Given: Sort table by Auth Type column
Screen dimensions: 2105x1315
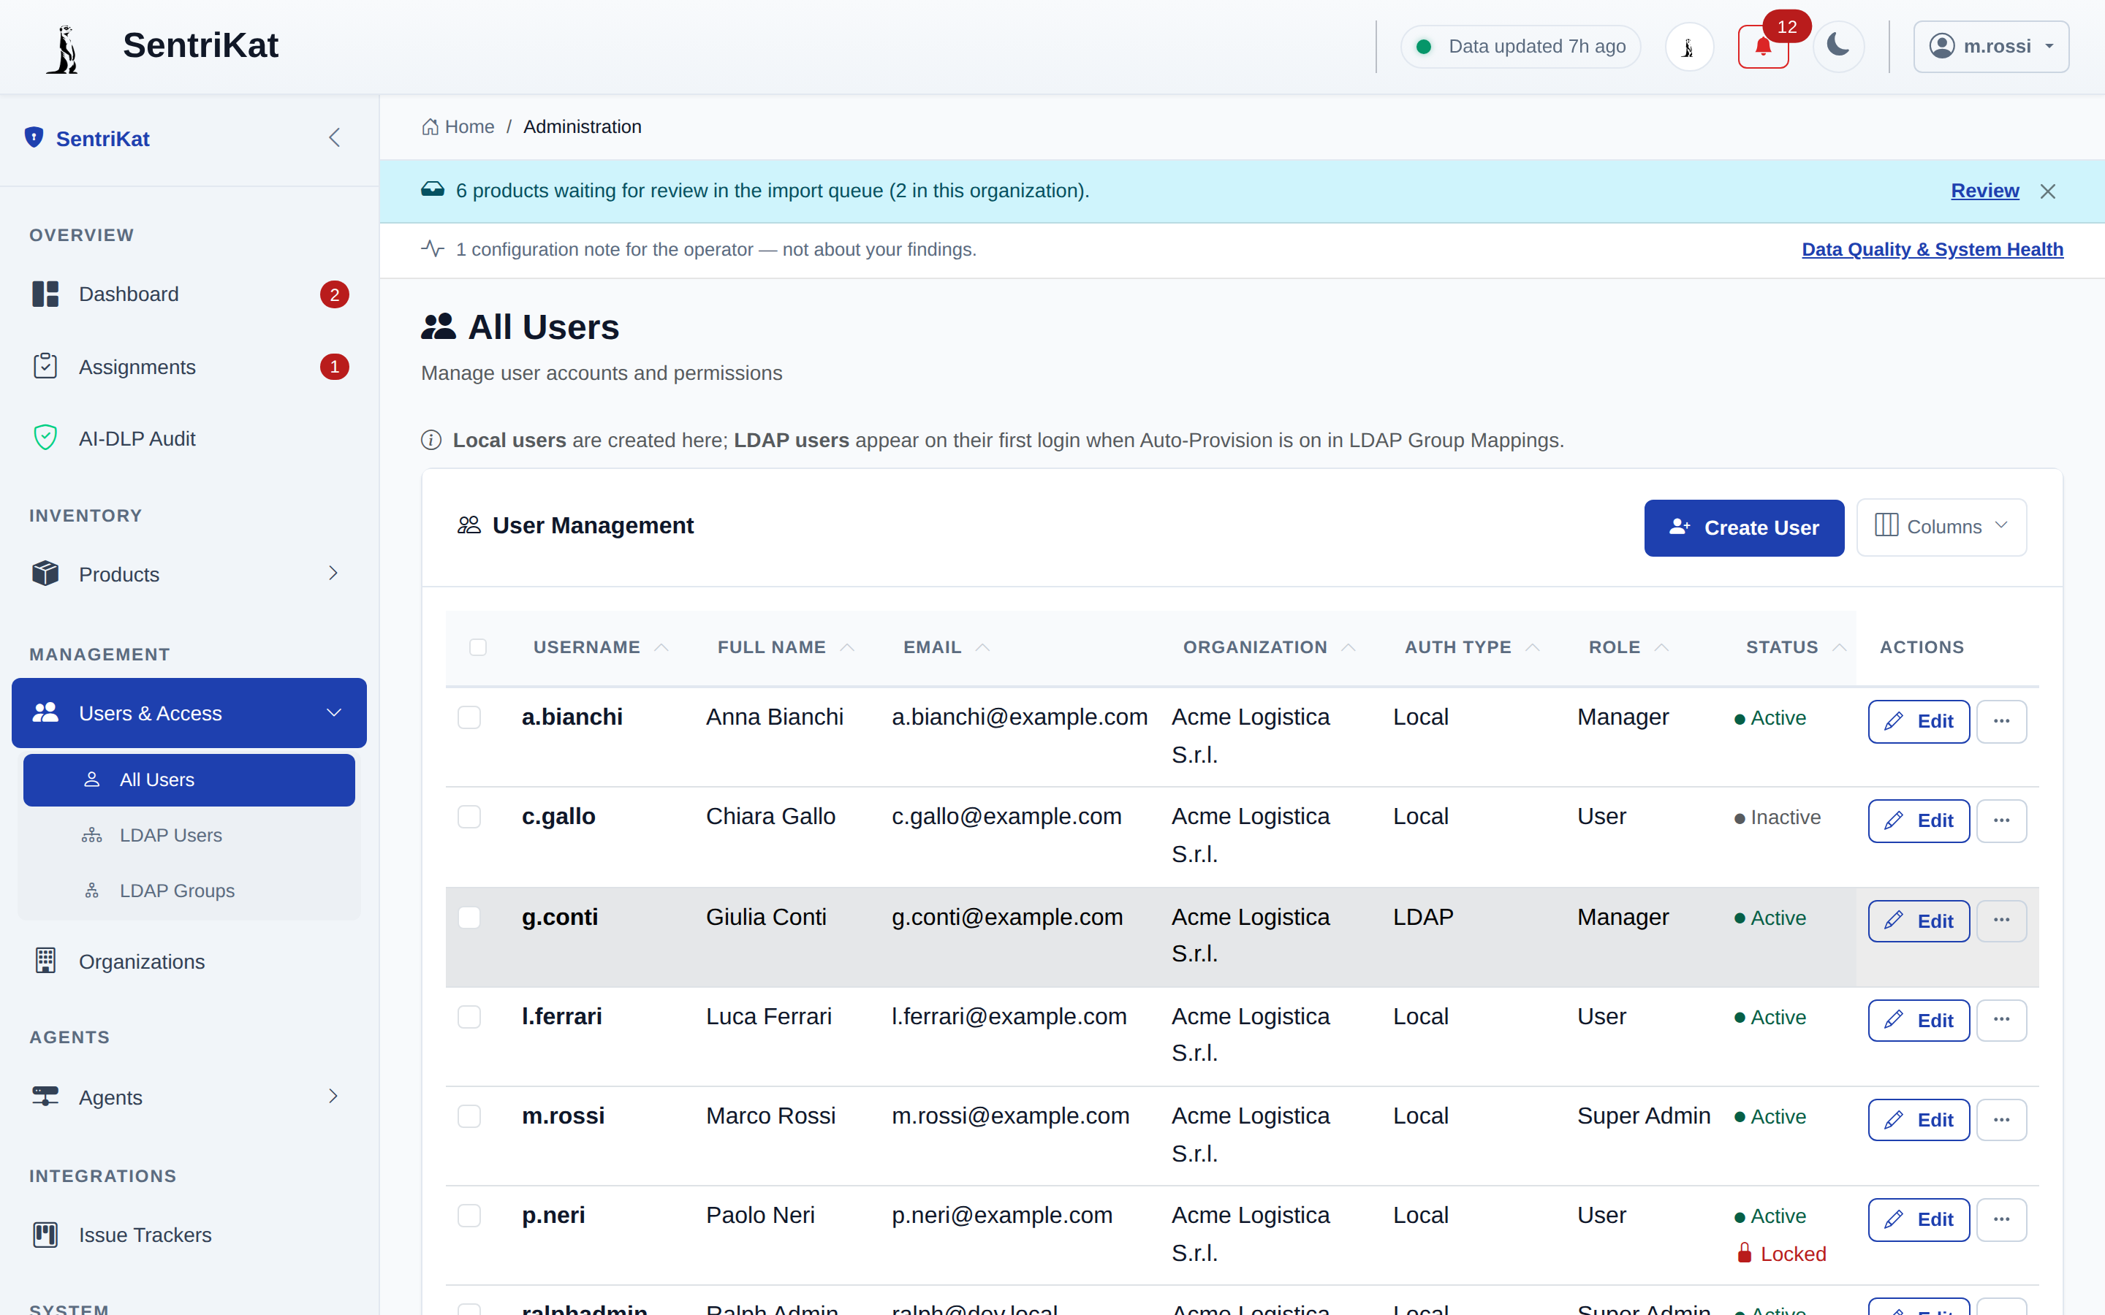Looking at the screenshot, I should tap(1472, 647).
